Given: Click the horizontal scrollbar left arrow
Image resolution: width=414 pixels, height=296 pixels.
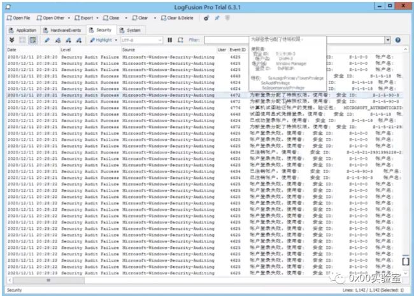Looking at the screenshot, I should coord(10,280).
